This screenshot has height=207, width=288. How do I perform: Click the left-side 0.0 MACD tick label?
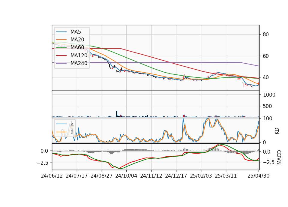44,151
